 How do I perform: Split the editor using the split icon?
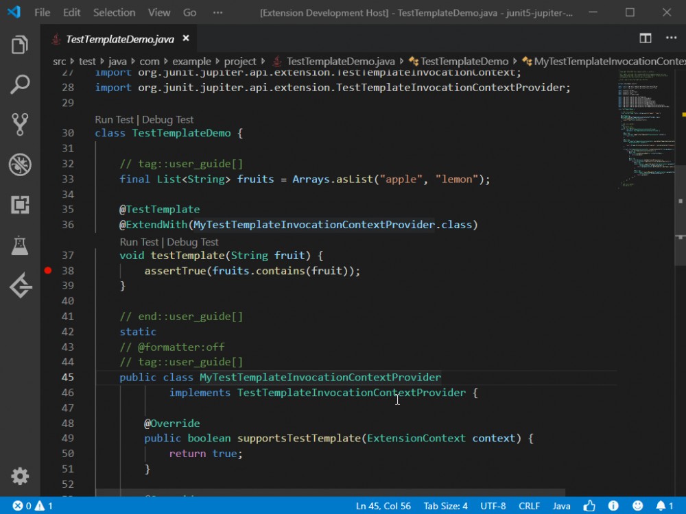[646, 38]
